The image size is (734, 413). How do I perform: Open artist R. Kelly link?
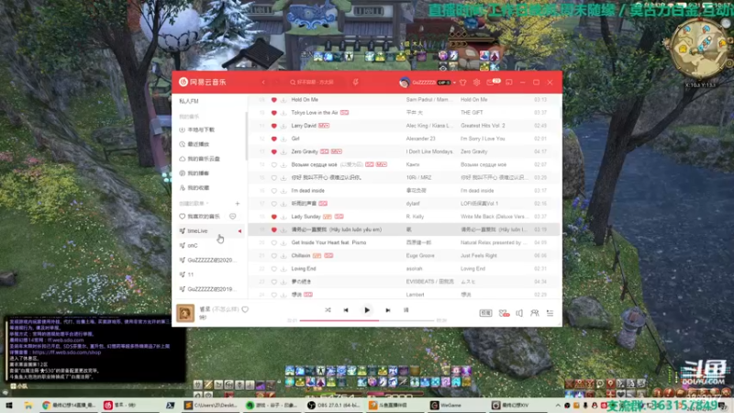click(x=415, y=217)
